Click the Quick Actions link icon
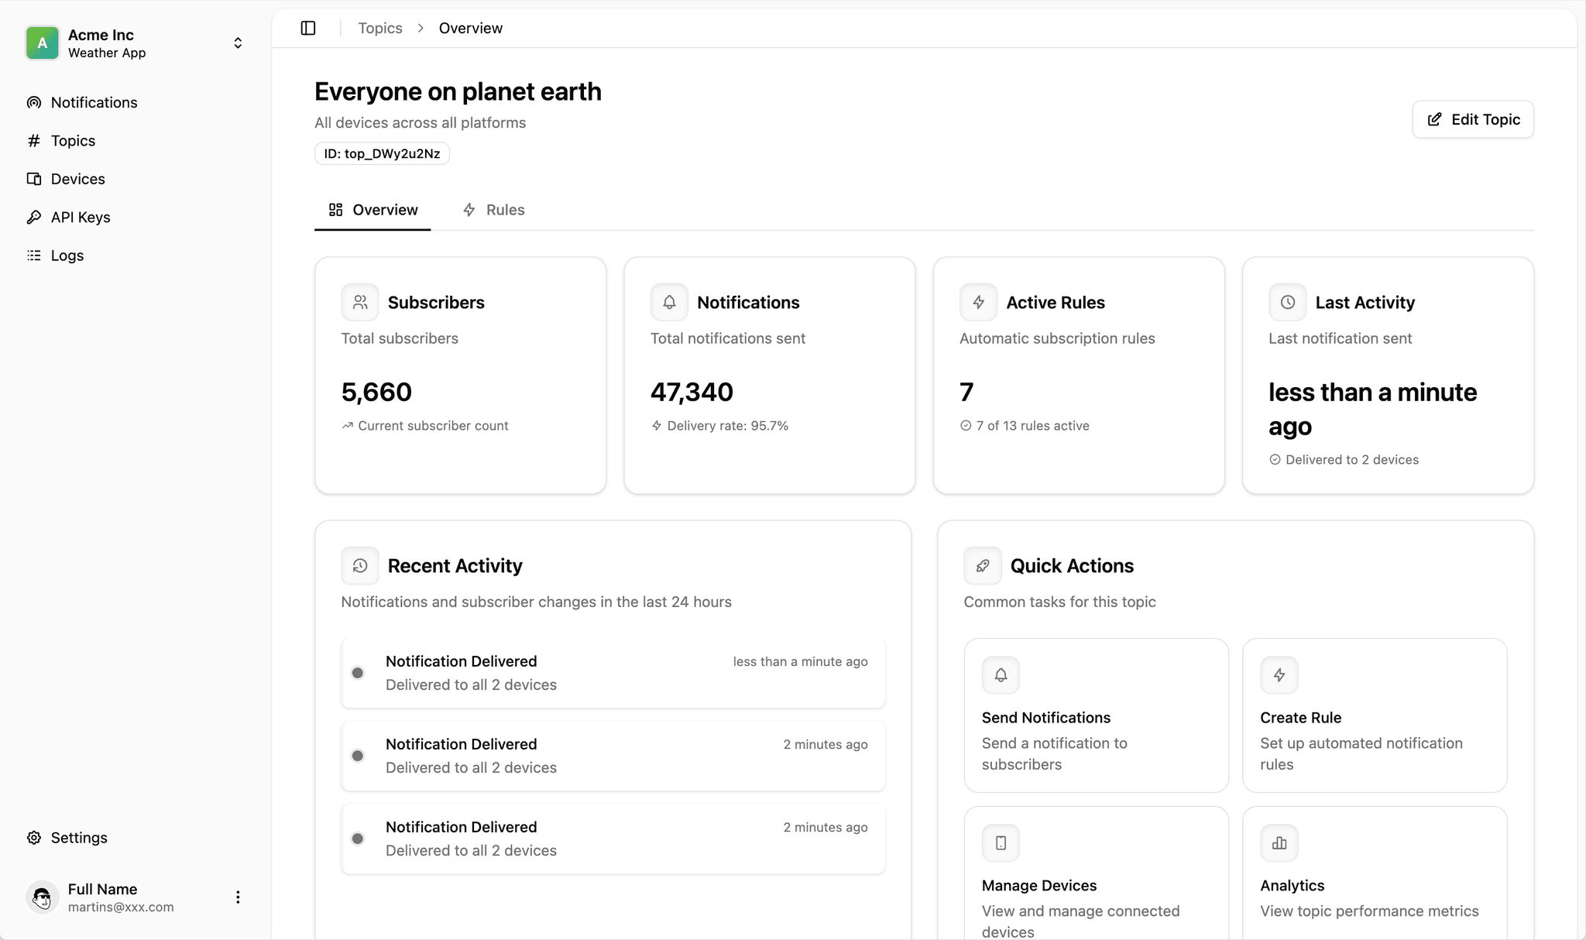The image size is (1586, 940). [x=982, y=565]
